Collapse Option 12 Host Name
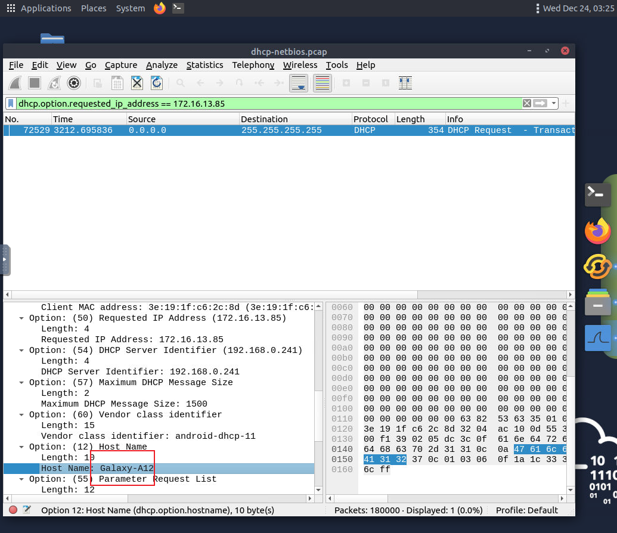This screenshot has height=533, width=617. click(x=21, y=447)
